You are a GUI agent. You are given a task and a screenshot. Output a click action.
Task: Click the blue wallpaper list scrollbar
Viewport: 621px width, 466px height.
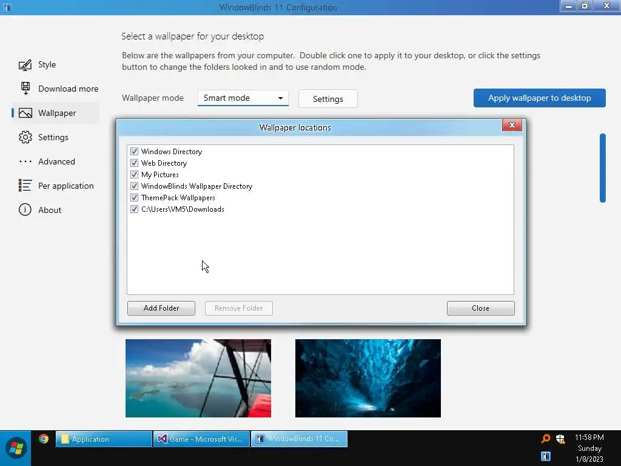coord(602,168)
